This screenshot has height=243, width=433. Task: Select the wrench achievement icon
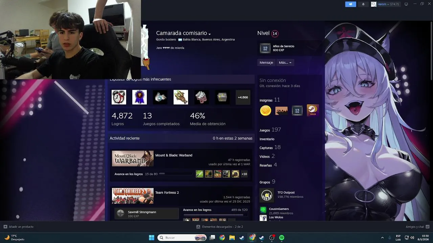coord(181,97)
